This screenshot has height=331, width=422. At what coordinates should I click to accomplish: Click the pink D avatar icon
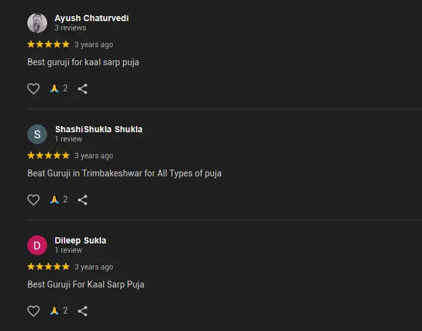coord(37,245)
